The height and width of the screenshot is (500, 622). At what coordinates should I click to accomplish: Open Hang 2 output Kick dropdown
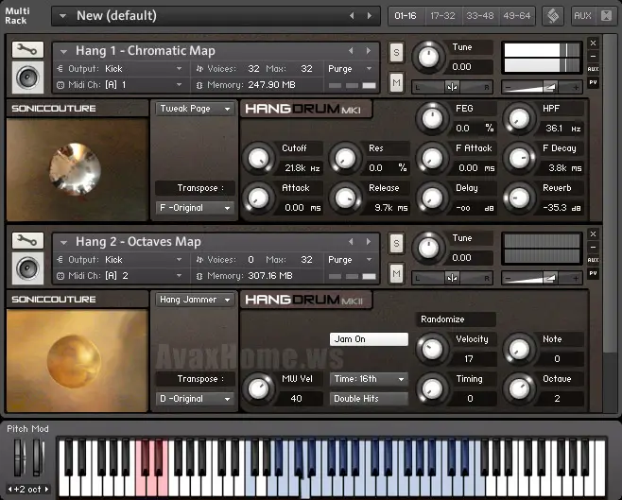pyautogui.click(x=179, y=259)
